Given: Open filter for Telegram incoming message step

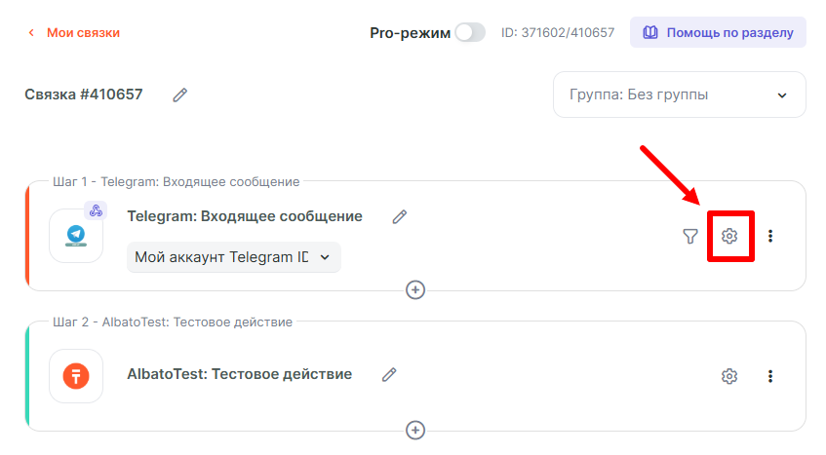Looking at the screenshot, I should point(690,236).
